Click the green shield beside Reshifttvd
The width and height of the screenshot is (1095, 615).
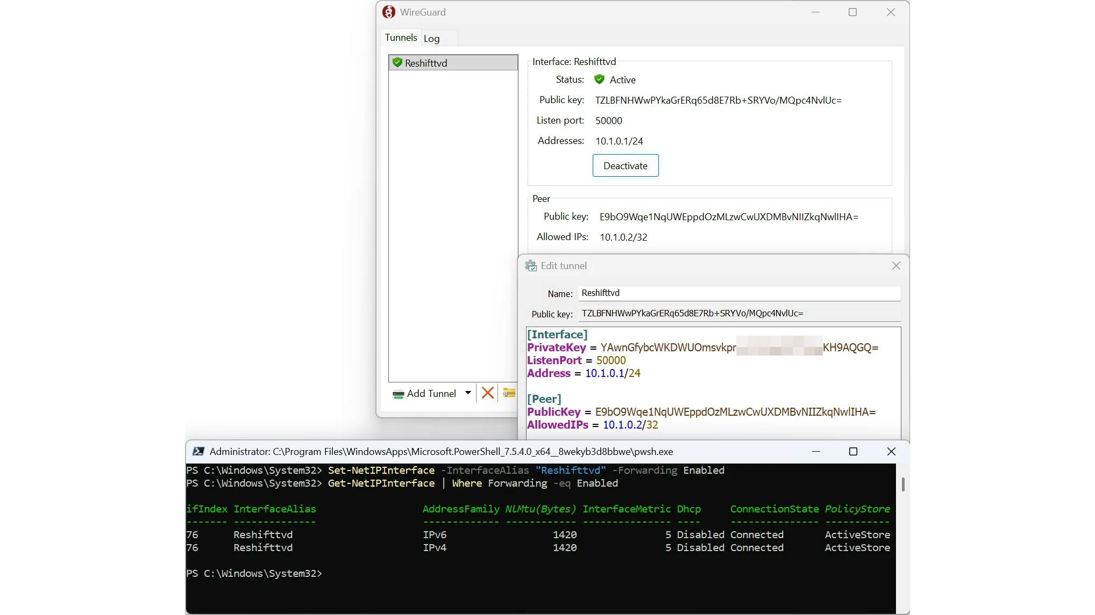pyautogui.click(x=397, y=62)
